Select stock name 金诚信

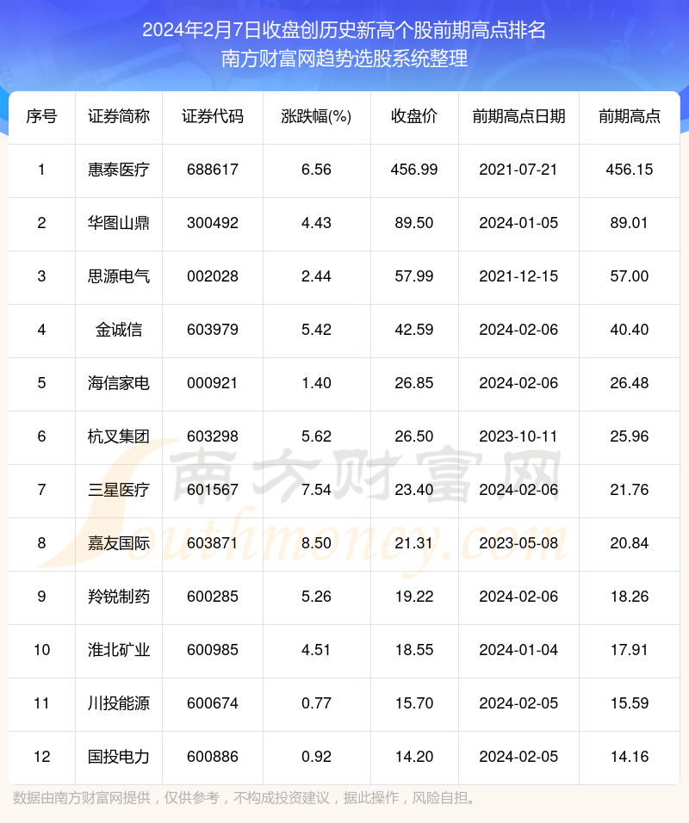[119, 330]
